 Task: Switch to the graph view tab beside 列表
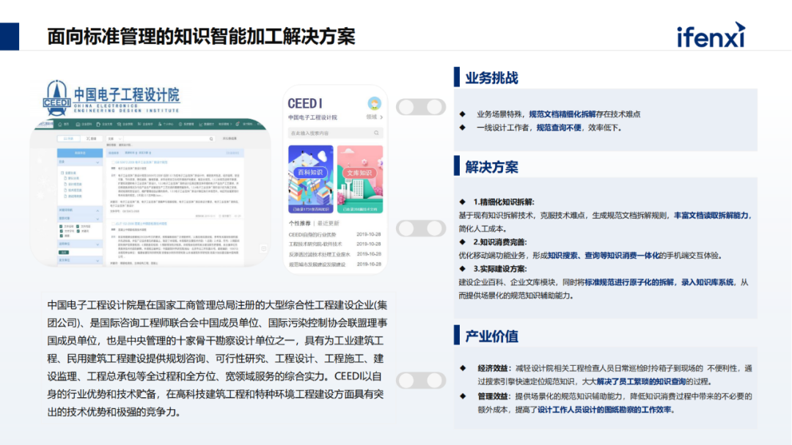[x=92, y=139]
